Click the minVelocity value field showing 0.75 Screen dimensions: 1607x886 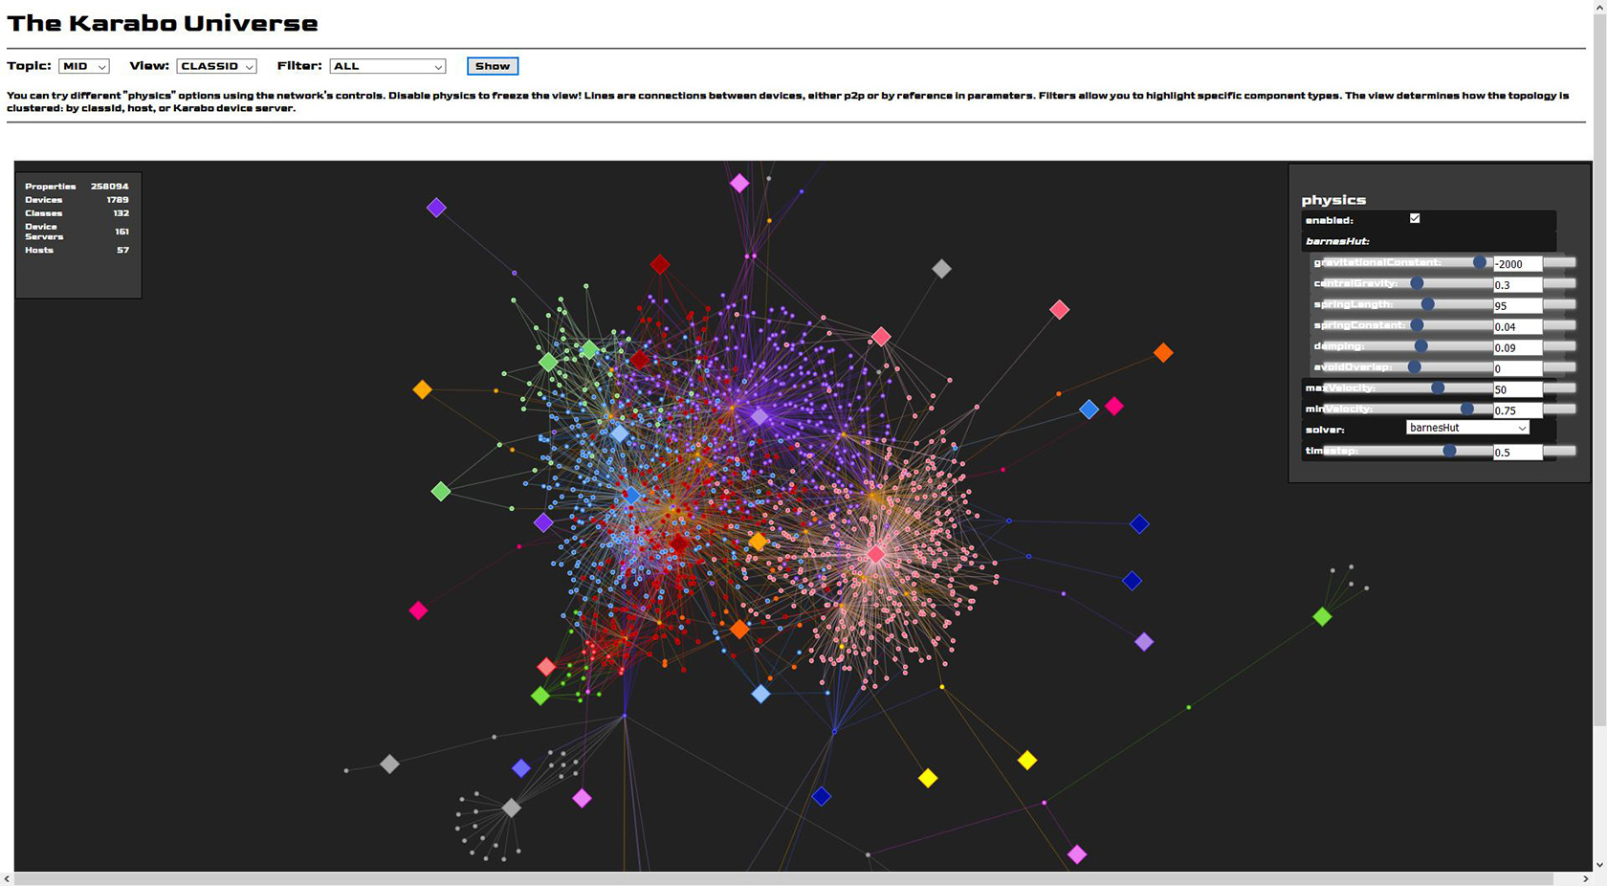tap(1517, 410)
